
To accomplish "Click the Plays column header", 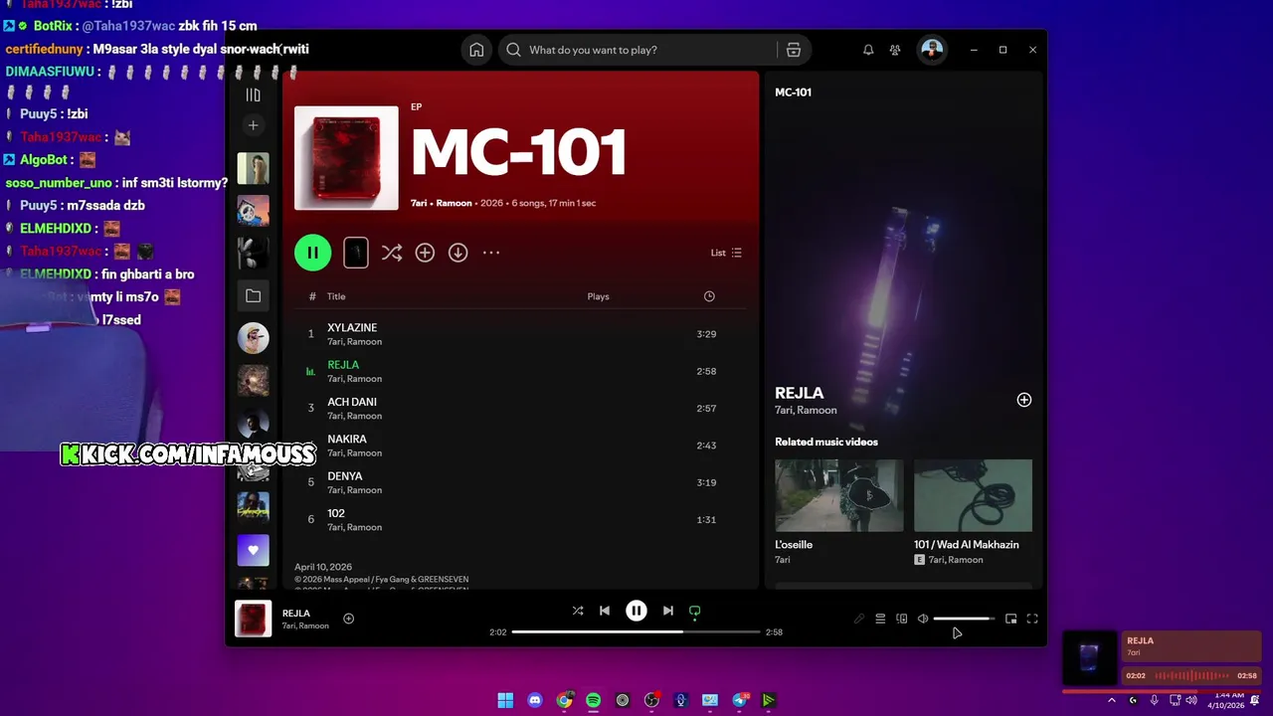I will [598, 296].
